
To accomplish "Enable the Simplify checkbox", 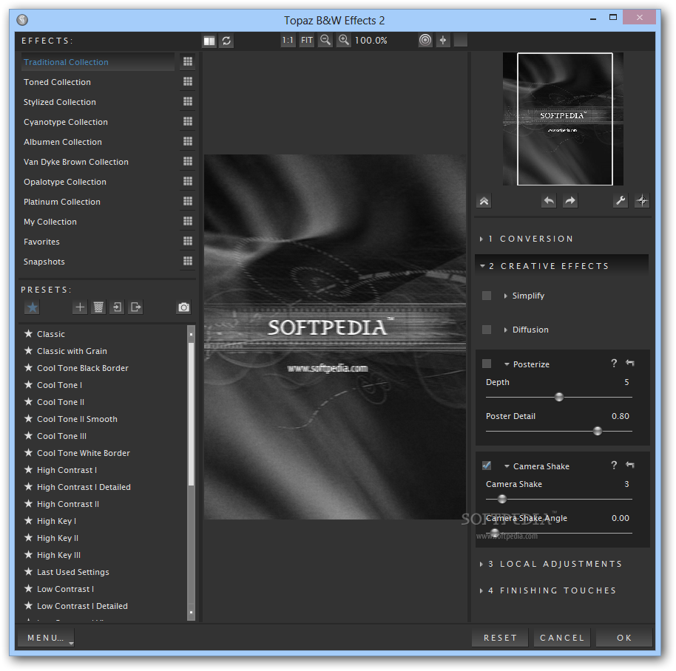I will 487,296.
